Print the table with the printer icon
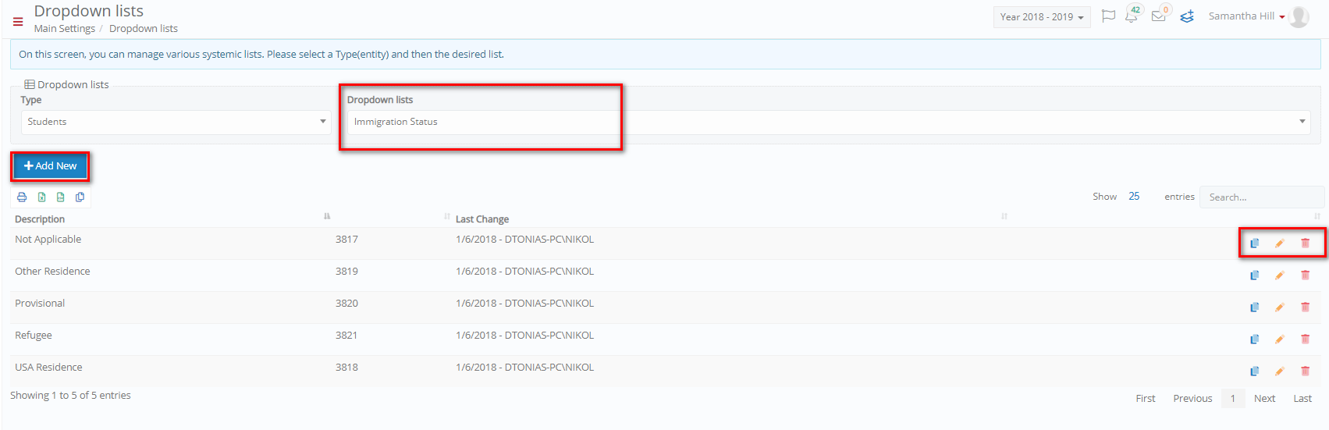The height and width of the screenshot is (430, 1329). tap(22, 197)
